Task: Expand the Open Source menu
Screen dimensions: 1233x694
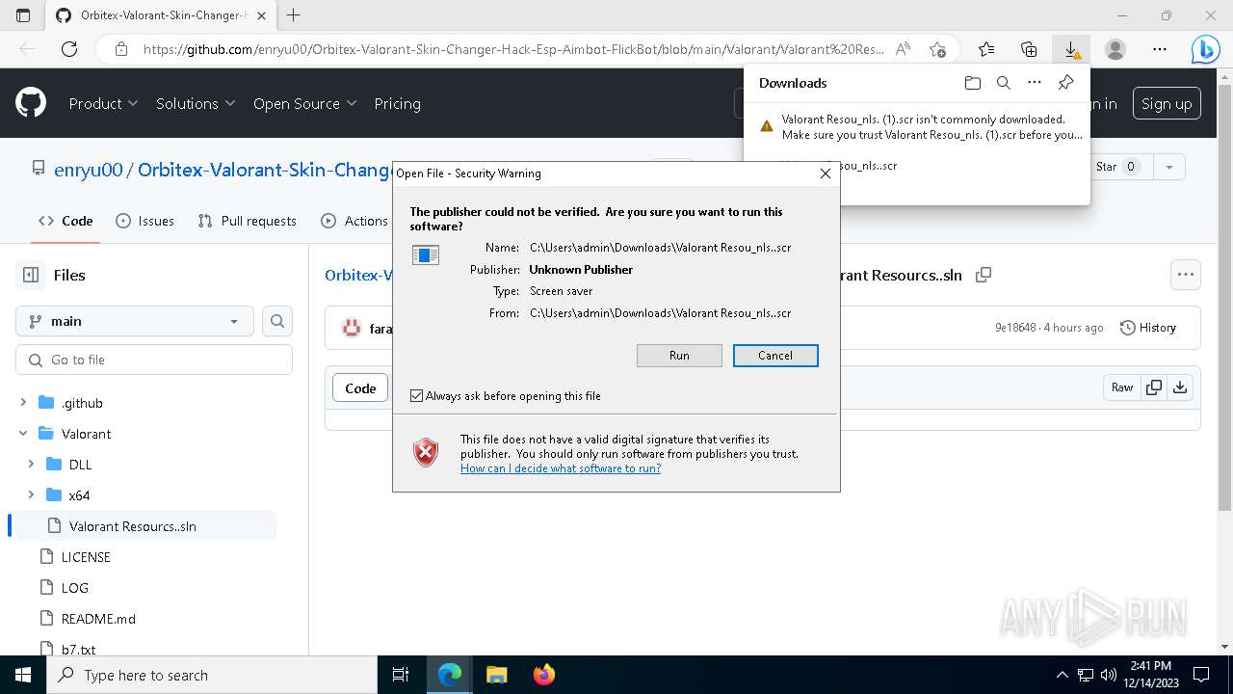Action: [304, 103]
